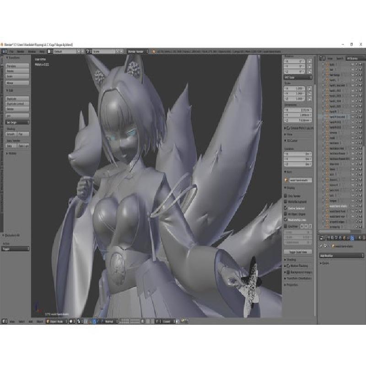Screen dimensions: 366x366
Task: Click the Flat shading button
Action: pyautogui.click(x=24, y=134)
